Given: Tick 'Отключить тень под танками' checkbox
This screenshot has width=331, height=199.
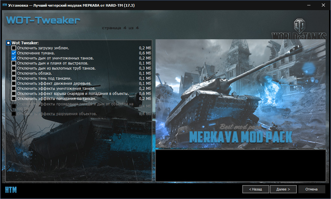Looking at the screenshot, I should click(14, 78).
